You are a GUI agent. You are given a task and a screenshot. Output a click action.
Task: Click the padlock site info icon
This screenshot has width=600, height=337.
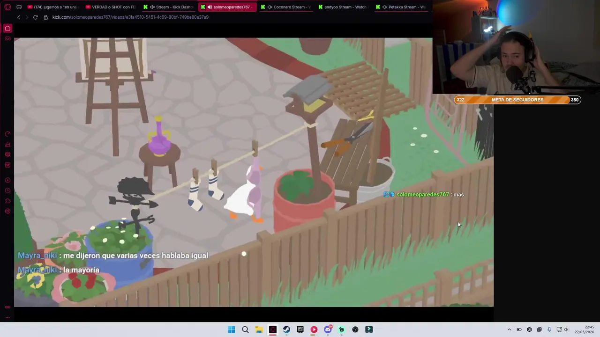45,17
